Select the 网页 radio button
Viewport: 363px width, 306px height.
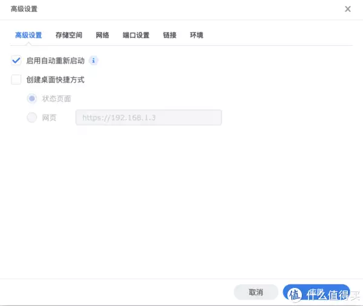point(32,118)
